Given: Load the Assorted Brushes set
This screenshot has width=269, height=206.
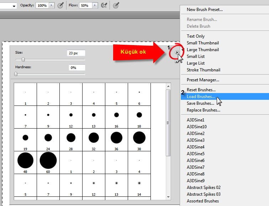Looking at the screenshot, I should (x=203, y=201).
